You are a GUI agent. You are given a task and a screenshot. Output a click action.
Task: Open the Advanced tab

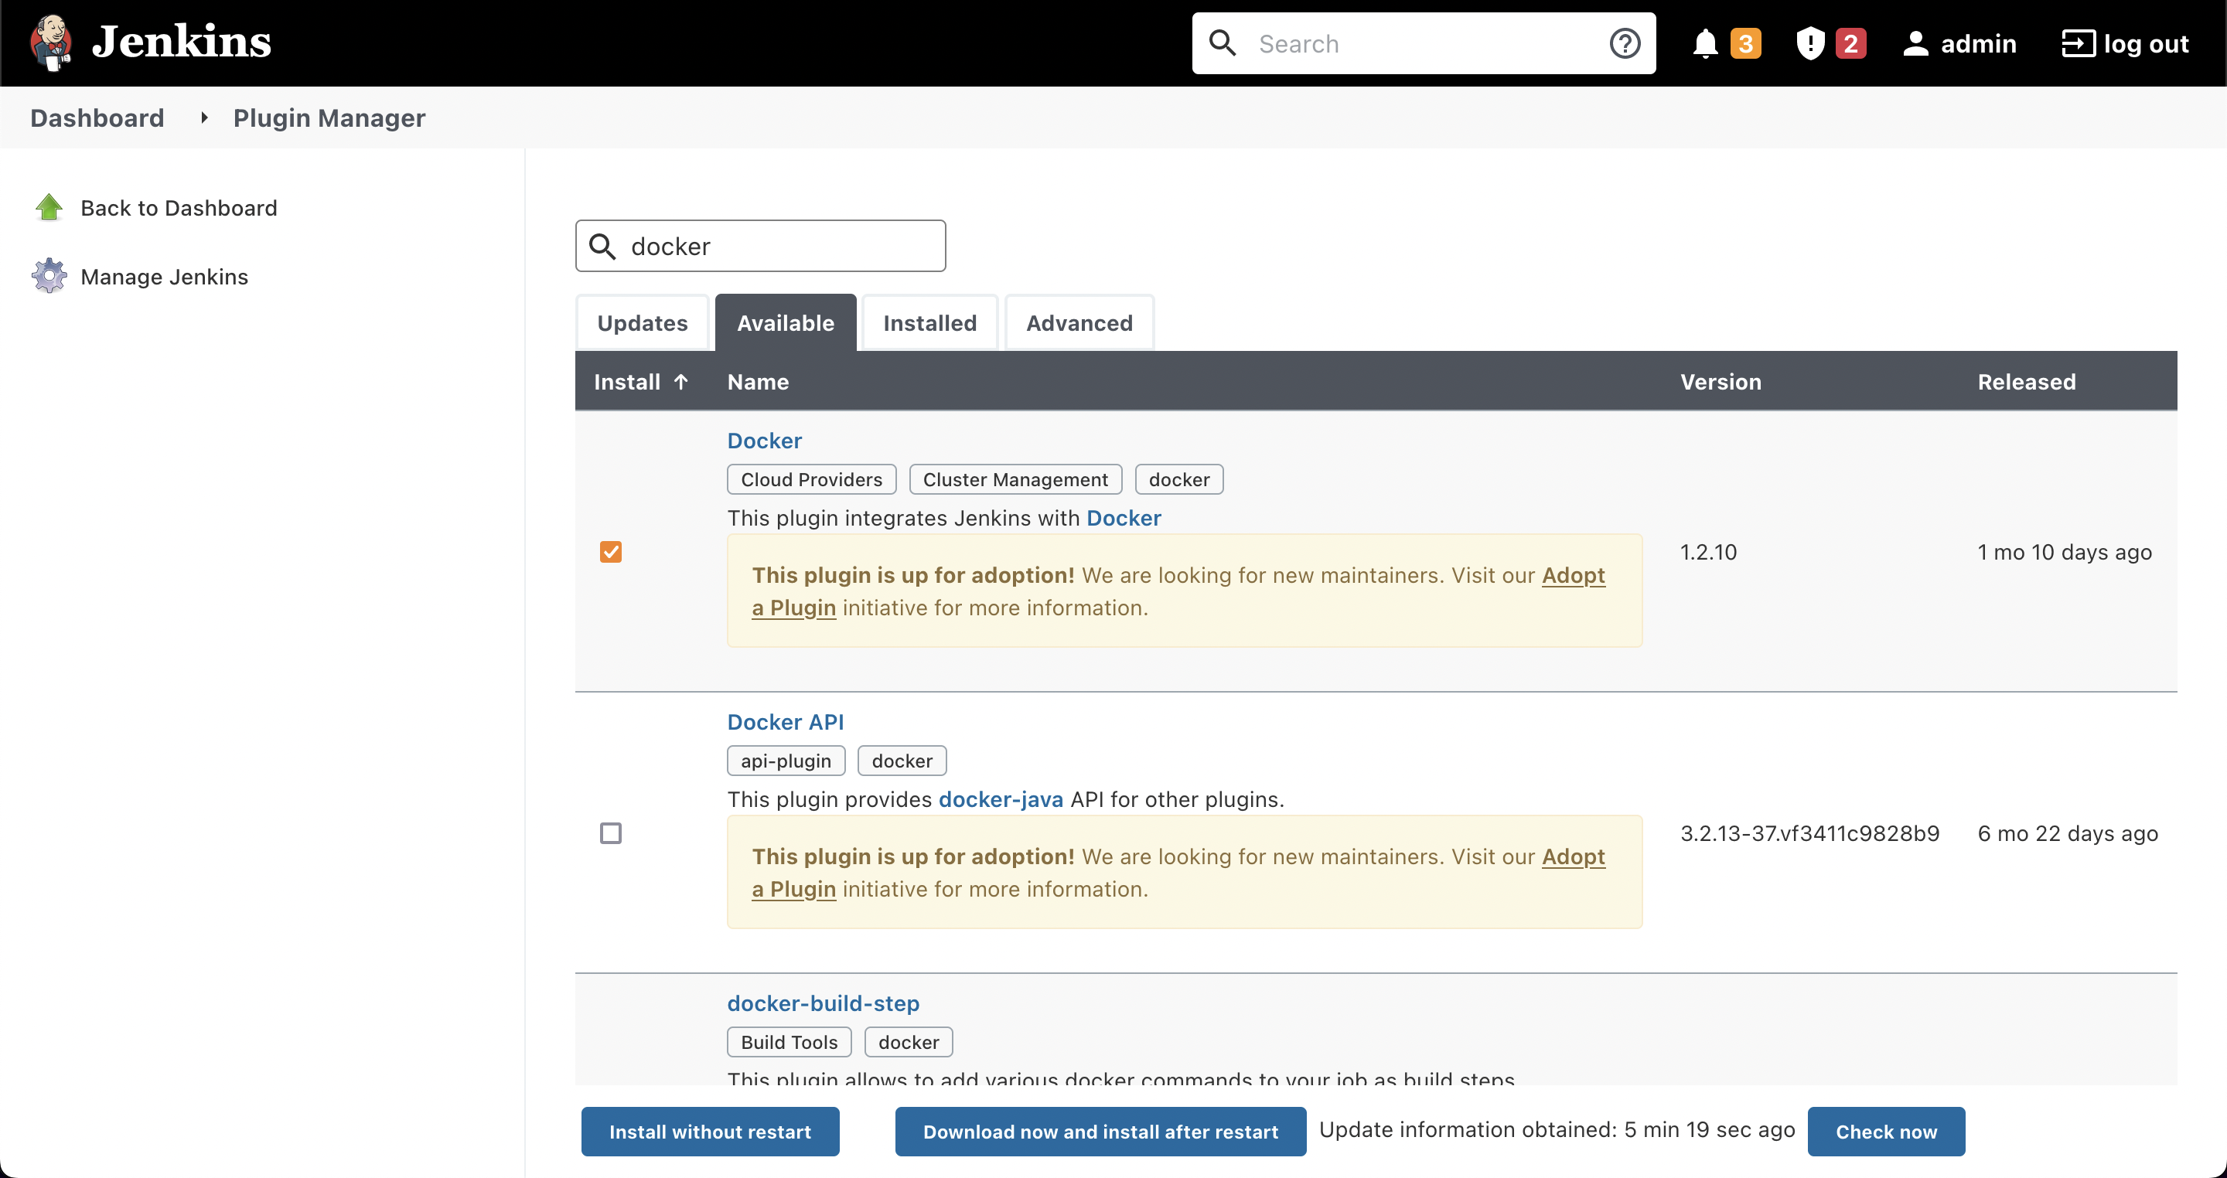point(1079,322)
